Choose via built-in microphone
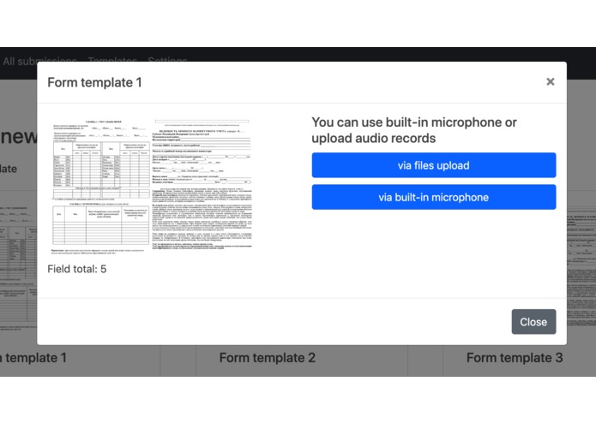Image resolution: width=596 pixels, height=423 pixels. 434,197
